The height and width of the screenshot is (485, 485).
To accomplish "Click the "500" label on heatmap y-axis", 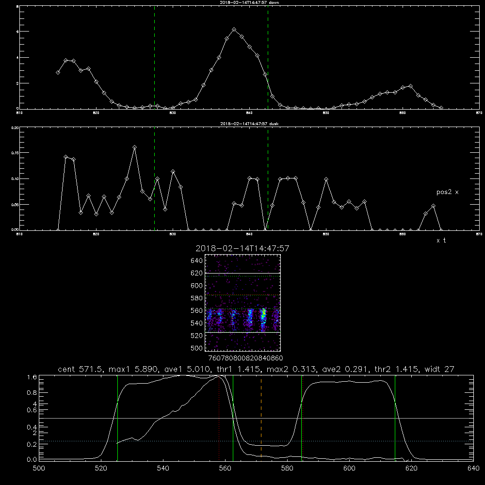I will coord(197,348).
